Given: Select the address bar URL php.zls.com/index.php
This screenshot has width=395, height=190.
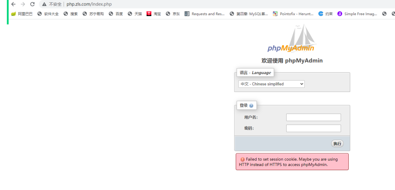Looking at the screenshot, I should coord(89,4).
